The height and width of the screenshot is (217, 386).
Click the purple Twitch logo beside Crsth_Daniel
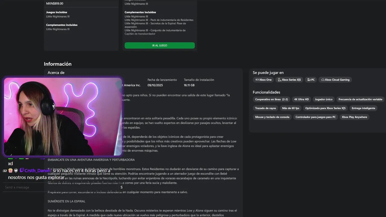(x=22, y=171)
